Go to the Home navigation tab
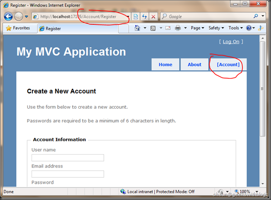Viewport: 271px width, 200px height. (165, 65)
